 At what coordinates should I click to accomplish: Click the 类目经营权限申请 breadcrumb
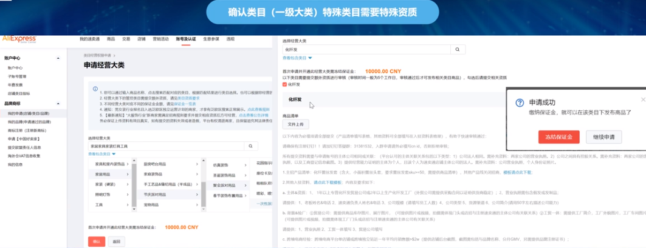97,55
